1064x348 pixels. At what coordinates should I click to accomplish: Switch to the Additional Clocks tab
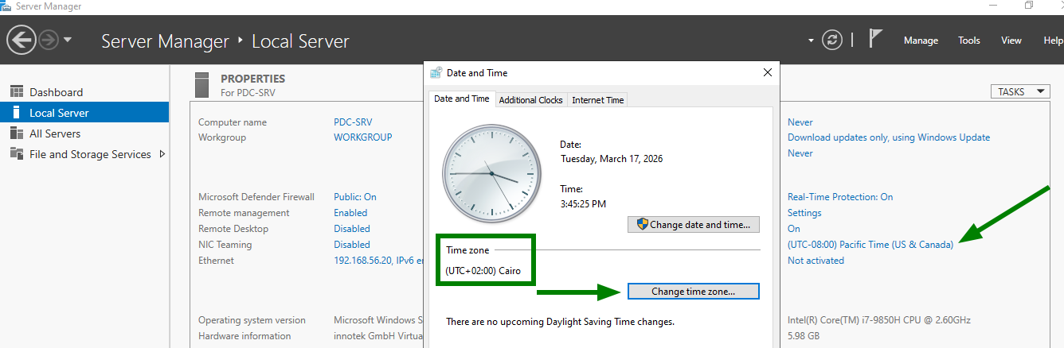click(x=531, y=100)
